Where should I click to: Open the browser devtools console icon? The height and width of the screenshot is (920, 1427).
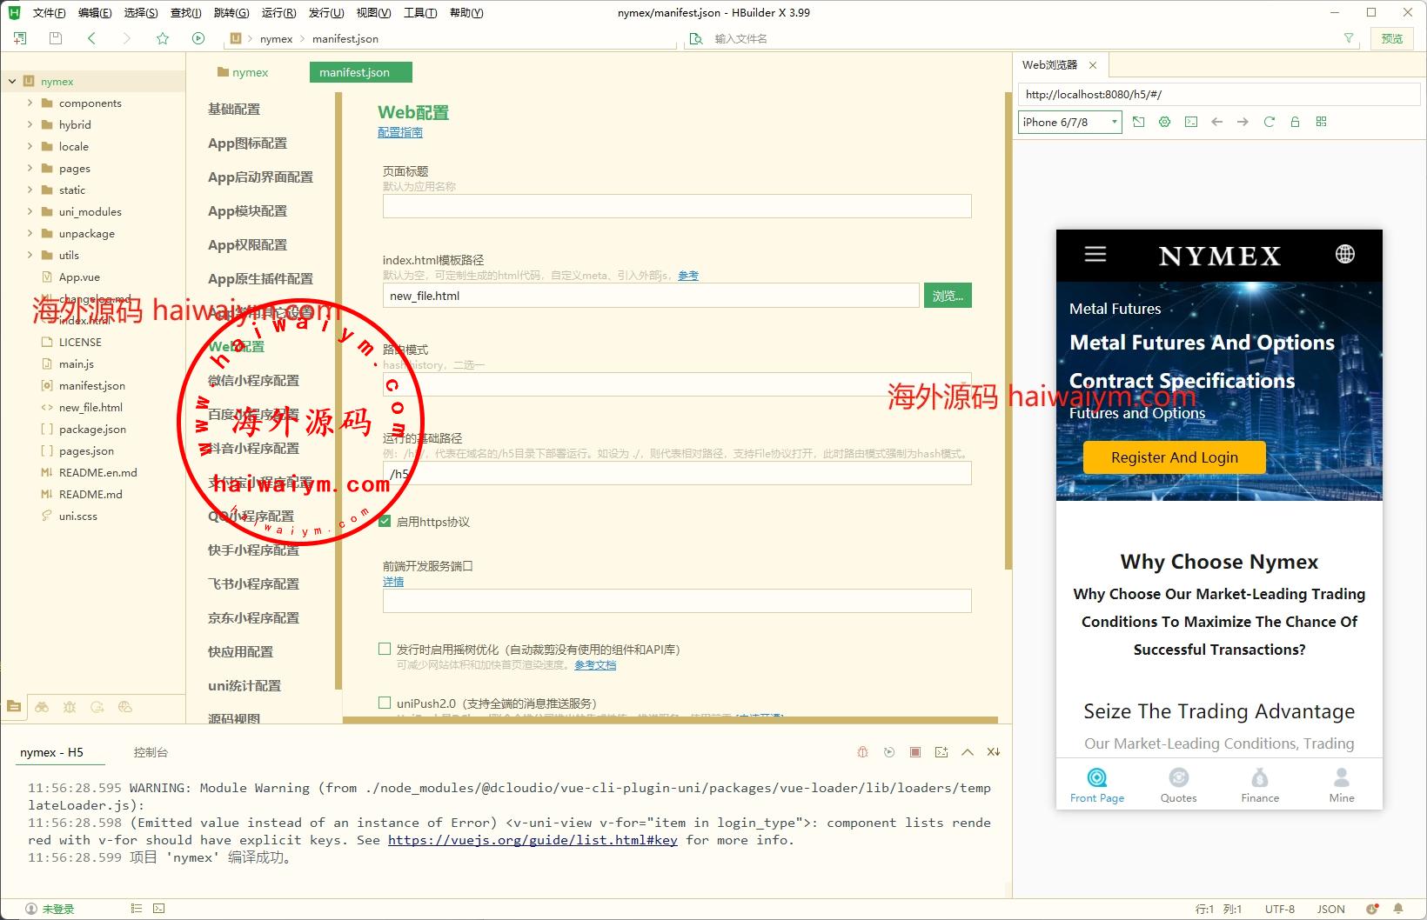[1191, 122]
